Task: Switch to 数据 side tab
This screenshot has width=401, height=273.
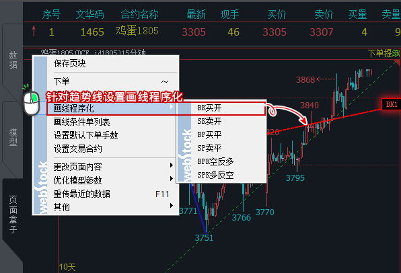Action: coord(13,60)
